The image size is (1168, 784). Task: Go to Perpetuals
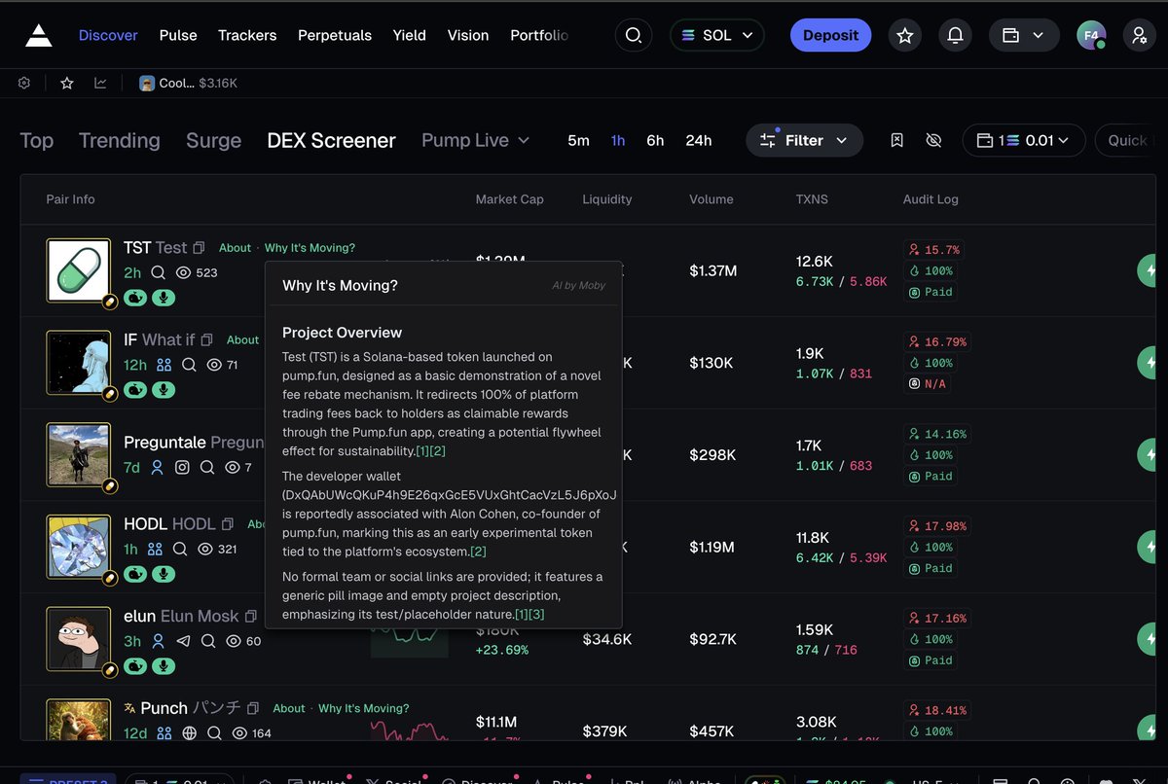(x=335, y=35)
